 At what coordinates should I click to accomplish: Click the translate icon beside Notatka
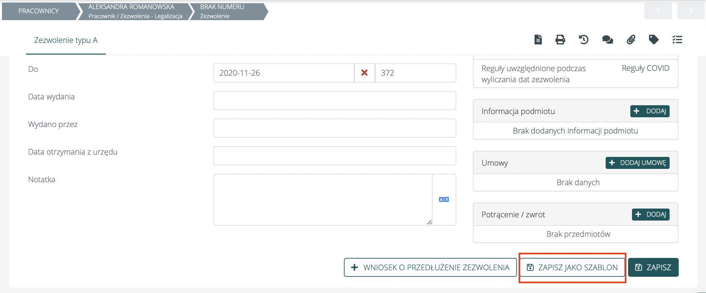(444, 199)
